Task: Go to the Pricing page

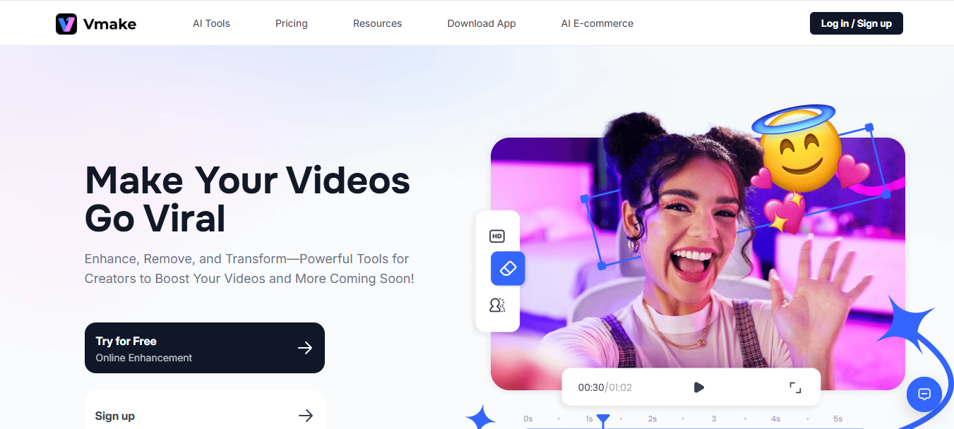Action: click(x=292, y=23)
